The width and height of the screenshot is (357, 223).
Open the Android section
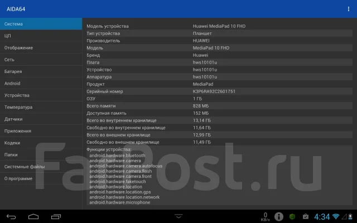[x=41, y=83]
